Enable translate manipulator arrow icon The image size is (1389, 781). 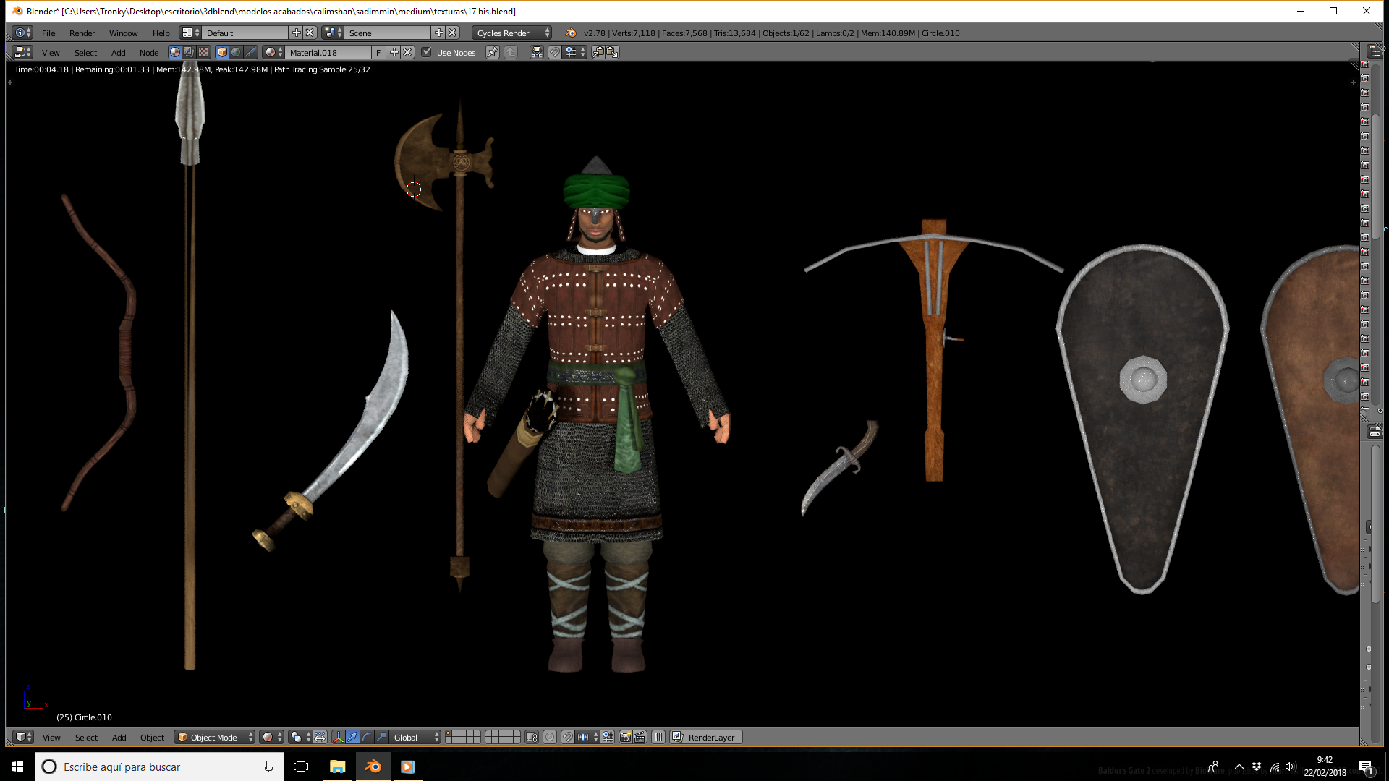(352, 737)
